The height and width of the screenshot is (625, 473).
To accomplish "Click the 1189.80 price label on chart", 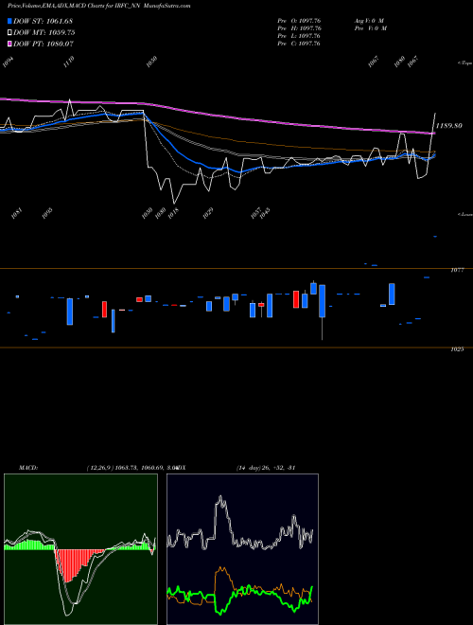I will [448, 126].
